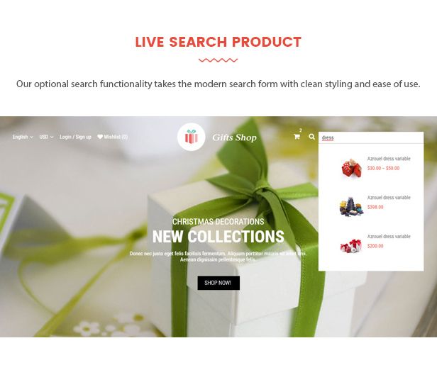
Task: Select the red-and-white gifts thumbnail
Action: [351, 245]
